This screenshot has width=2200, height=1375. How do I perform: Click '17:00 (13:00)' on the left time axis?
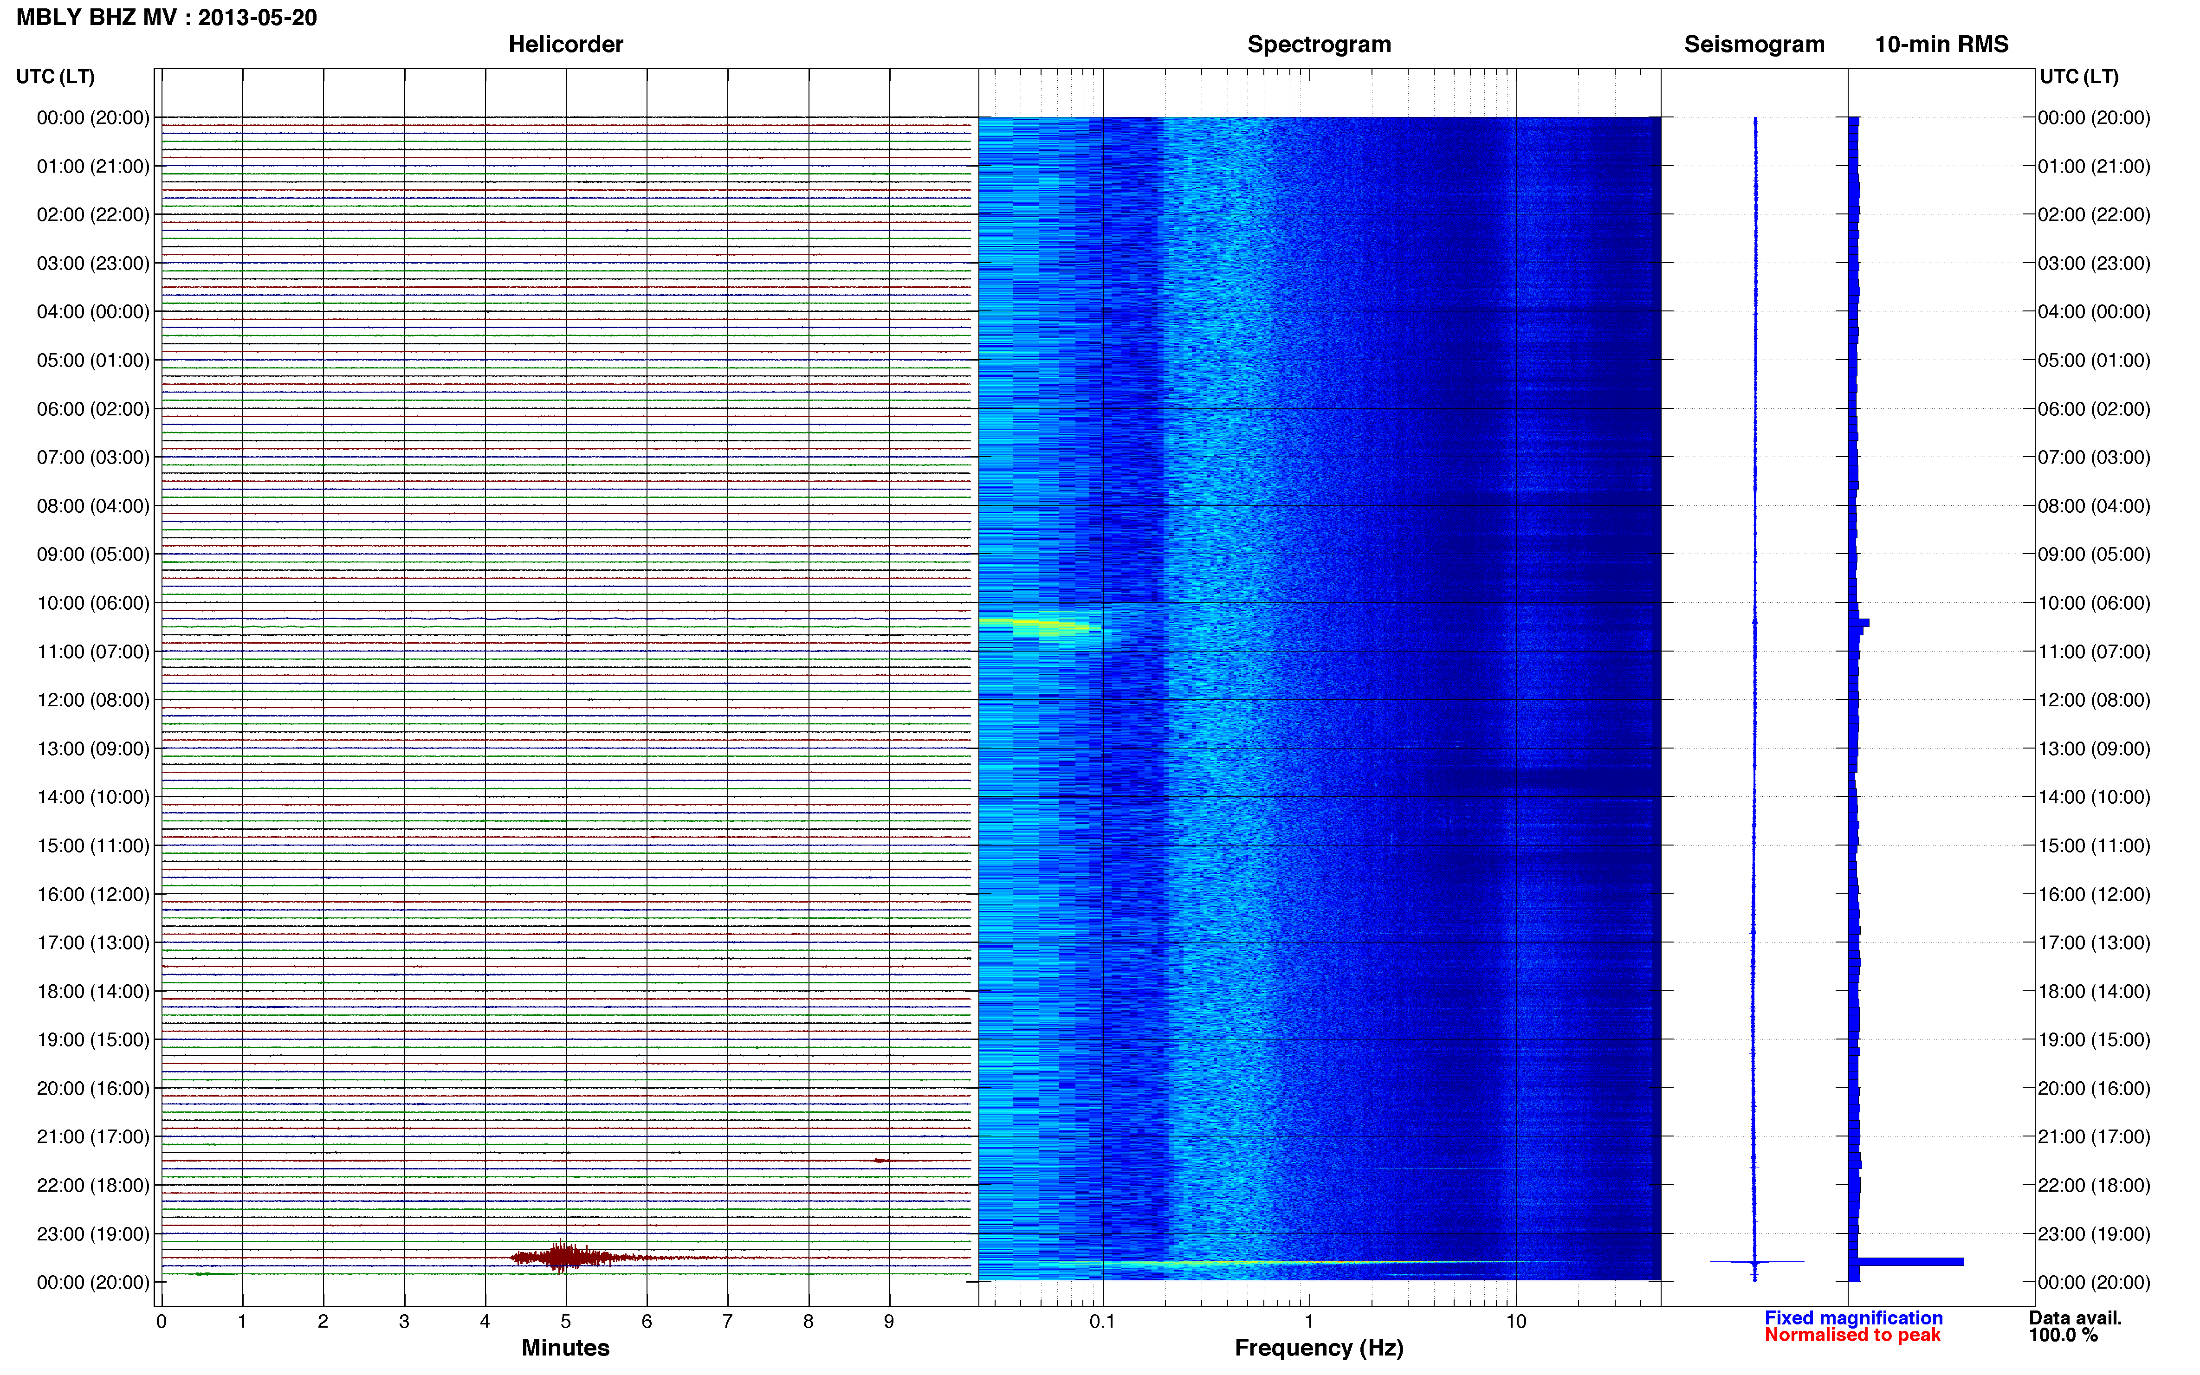pos(93,943)
